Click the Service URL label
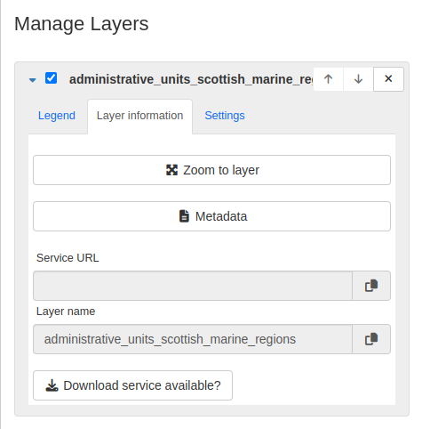This screenshot has height=429, width=422. pyautogui.click(x=68, y=258)
